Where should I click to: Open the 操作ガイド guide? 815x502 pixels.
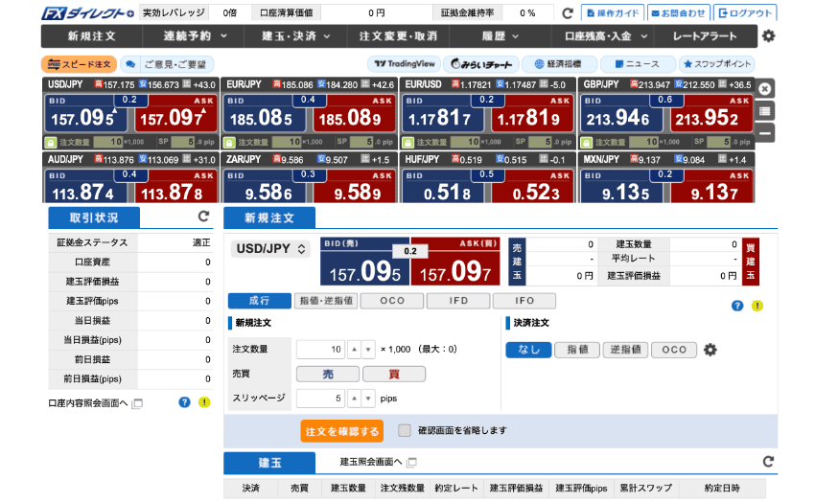point(613,13)
